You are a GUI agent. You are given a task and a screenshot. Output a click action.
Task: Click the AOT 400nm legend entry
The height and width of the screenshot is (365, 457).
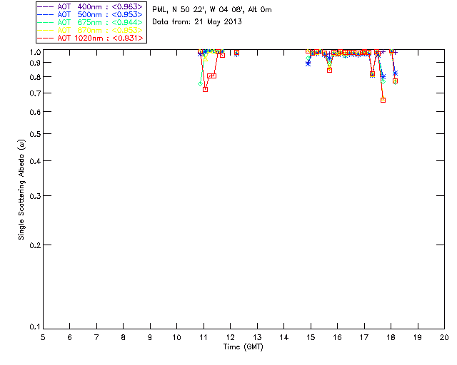90,6
